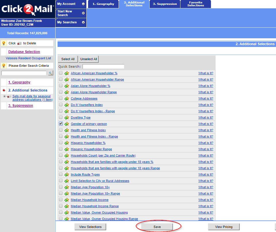The height and width of the screenshot is (232, 276).
Task: Enable the Median Household Income checkbox
Action: (61, 199)
